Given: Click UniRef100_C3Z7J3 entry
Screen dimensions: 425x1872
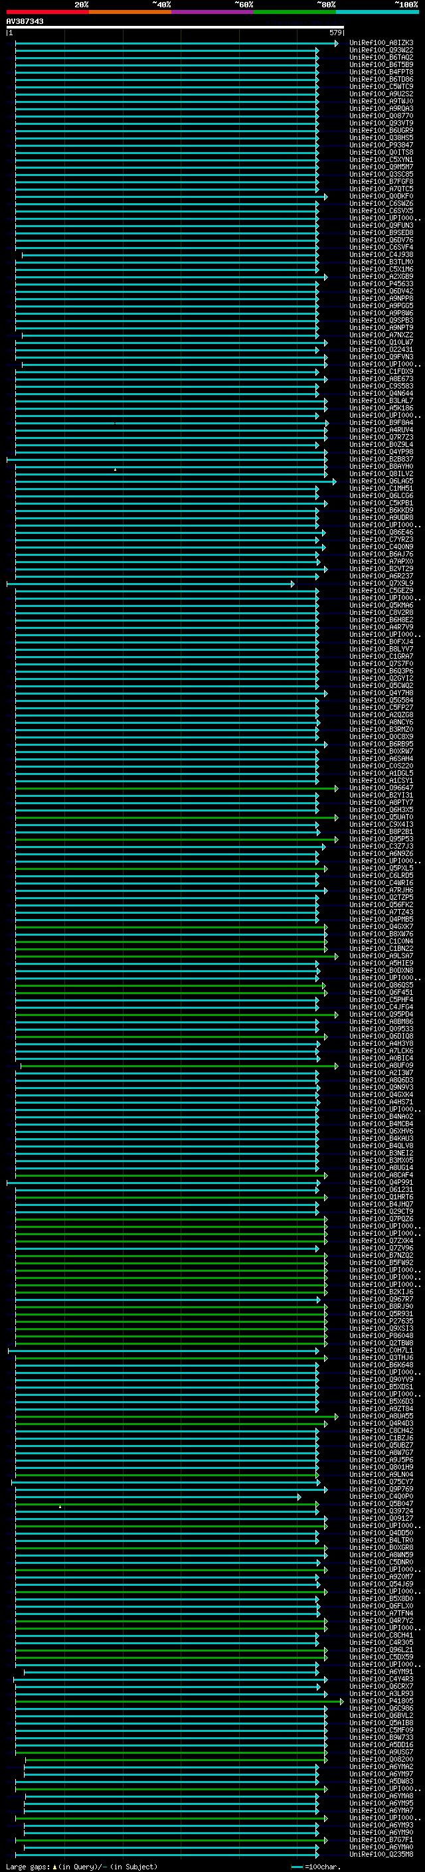Looking at the screenshot, I should [x=381, y=847].
